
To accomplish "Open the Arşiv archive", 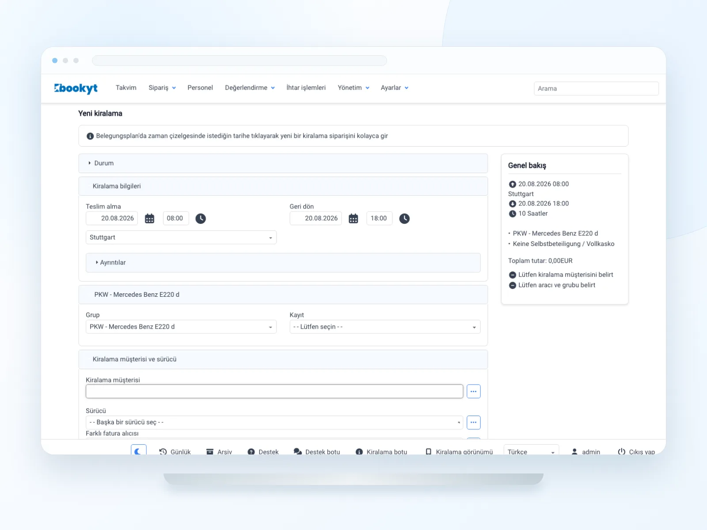I will pos(219,452).
